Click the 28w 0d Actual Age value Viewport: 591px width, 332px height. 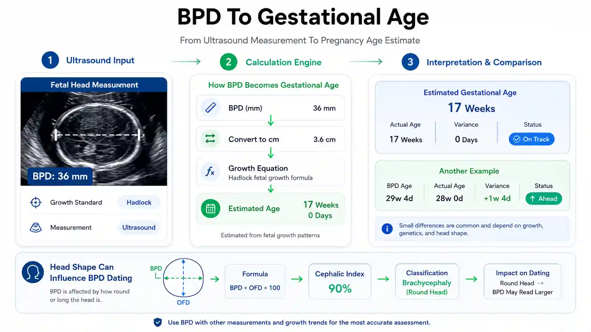(449, 198)
